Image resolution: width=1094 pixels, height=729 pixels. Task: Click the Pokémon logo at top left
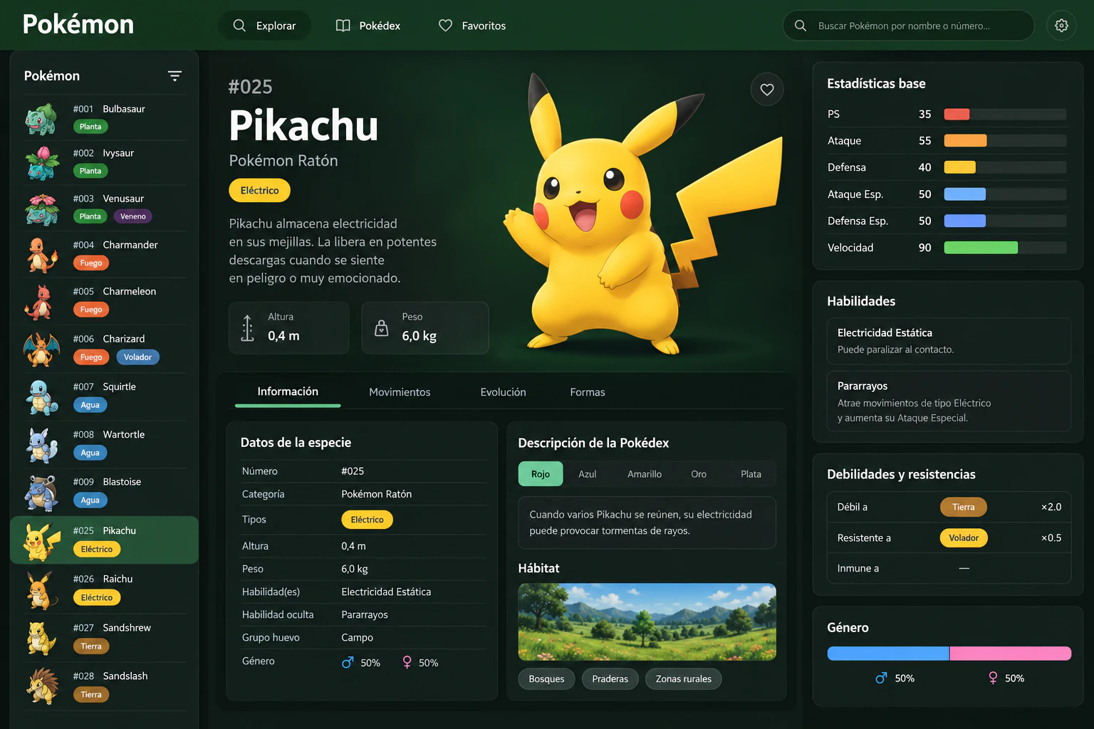[78, 24]
